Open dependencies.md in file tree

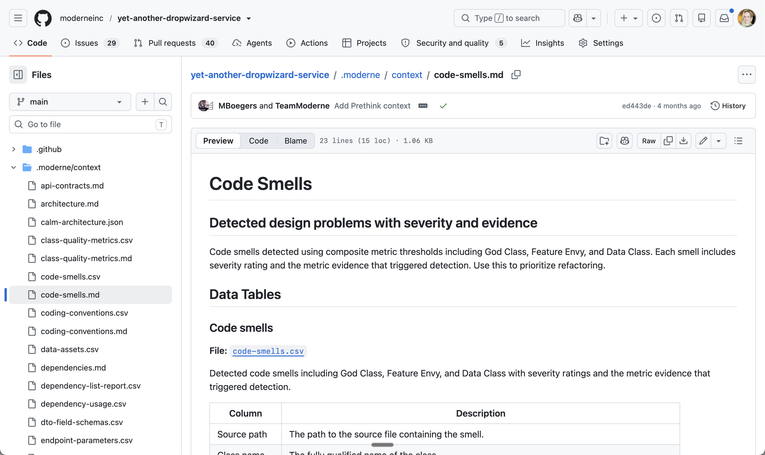(x=73, y=368)
